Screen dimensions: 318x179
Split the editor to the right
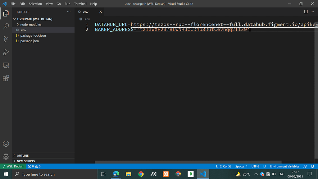306,12
